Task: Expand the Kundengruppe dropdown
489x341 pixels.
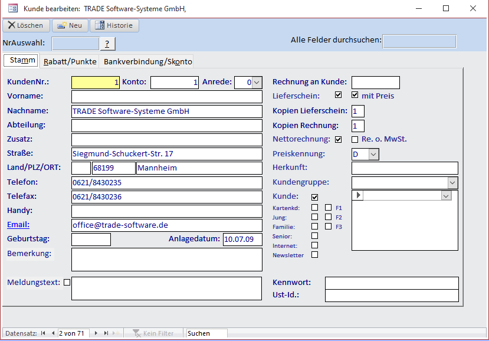Action: [x=452, y=183]
